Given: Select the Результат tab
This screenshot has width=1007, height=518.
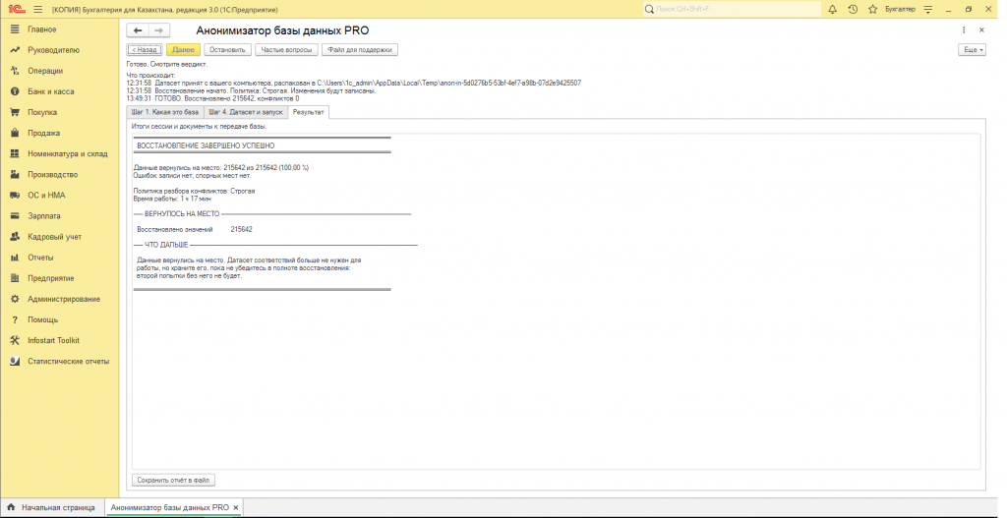Looking at the screenshot, I should pyautogui.click(x=308, y=112).
